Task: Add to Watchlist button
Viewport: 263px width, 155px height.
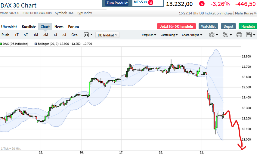Action: [208, 26]
